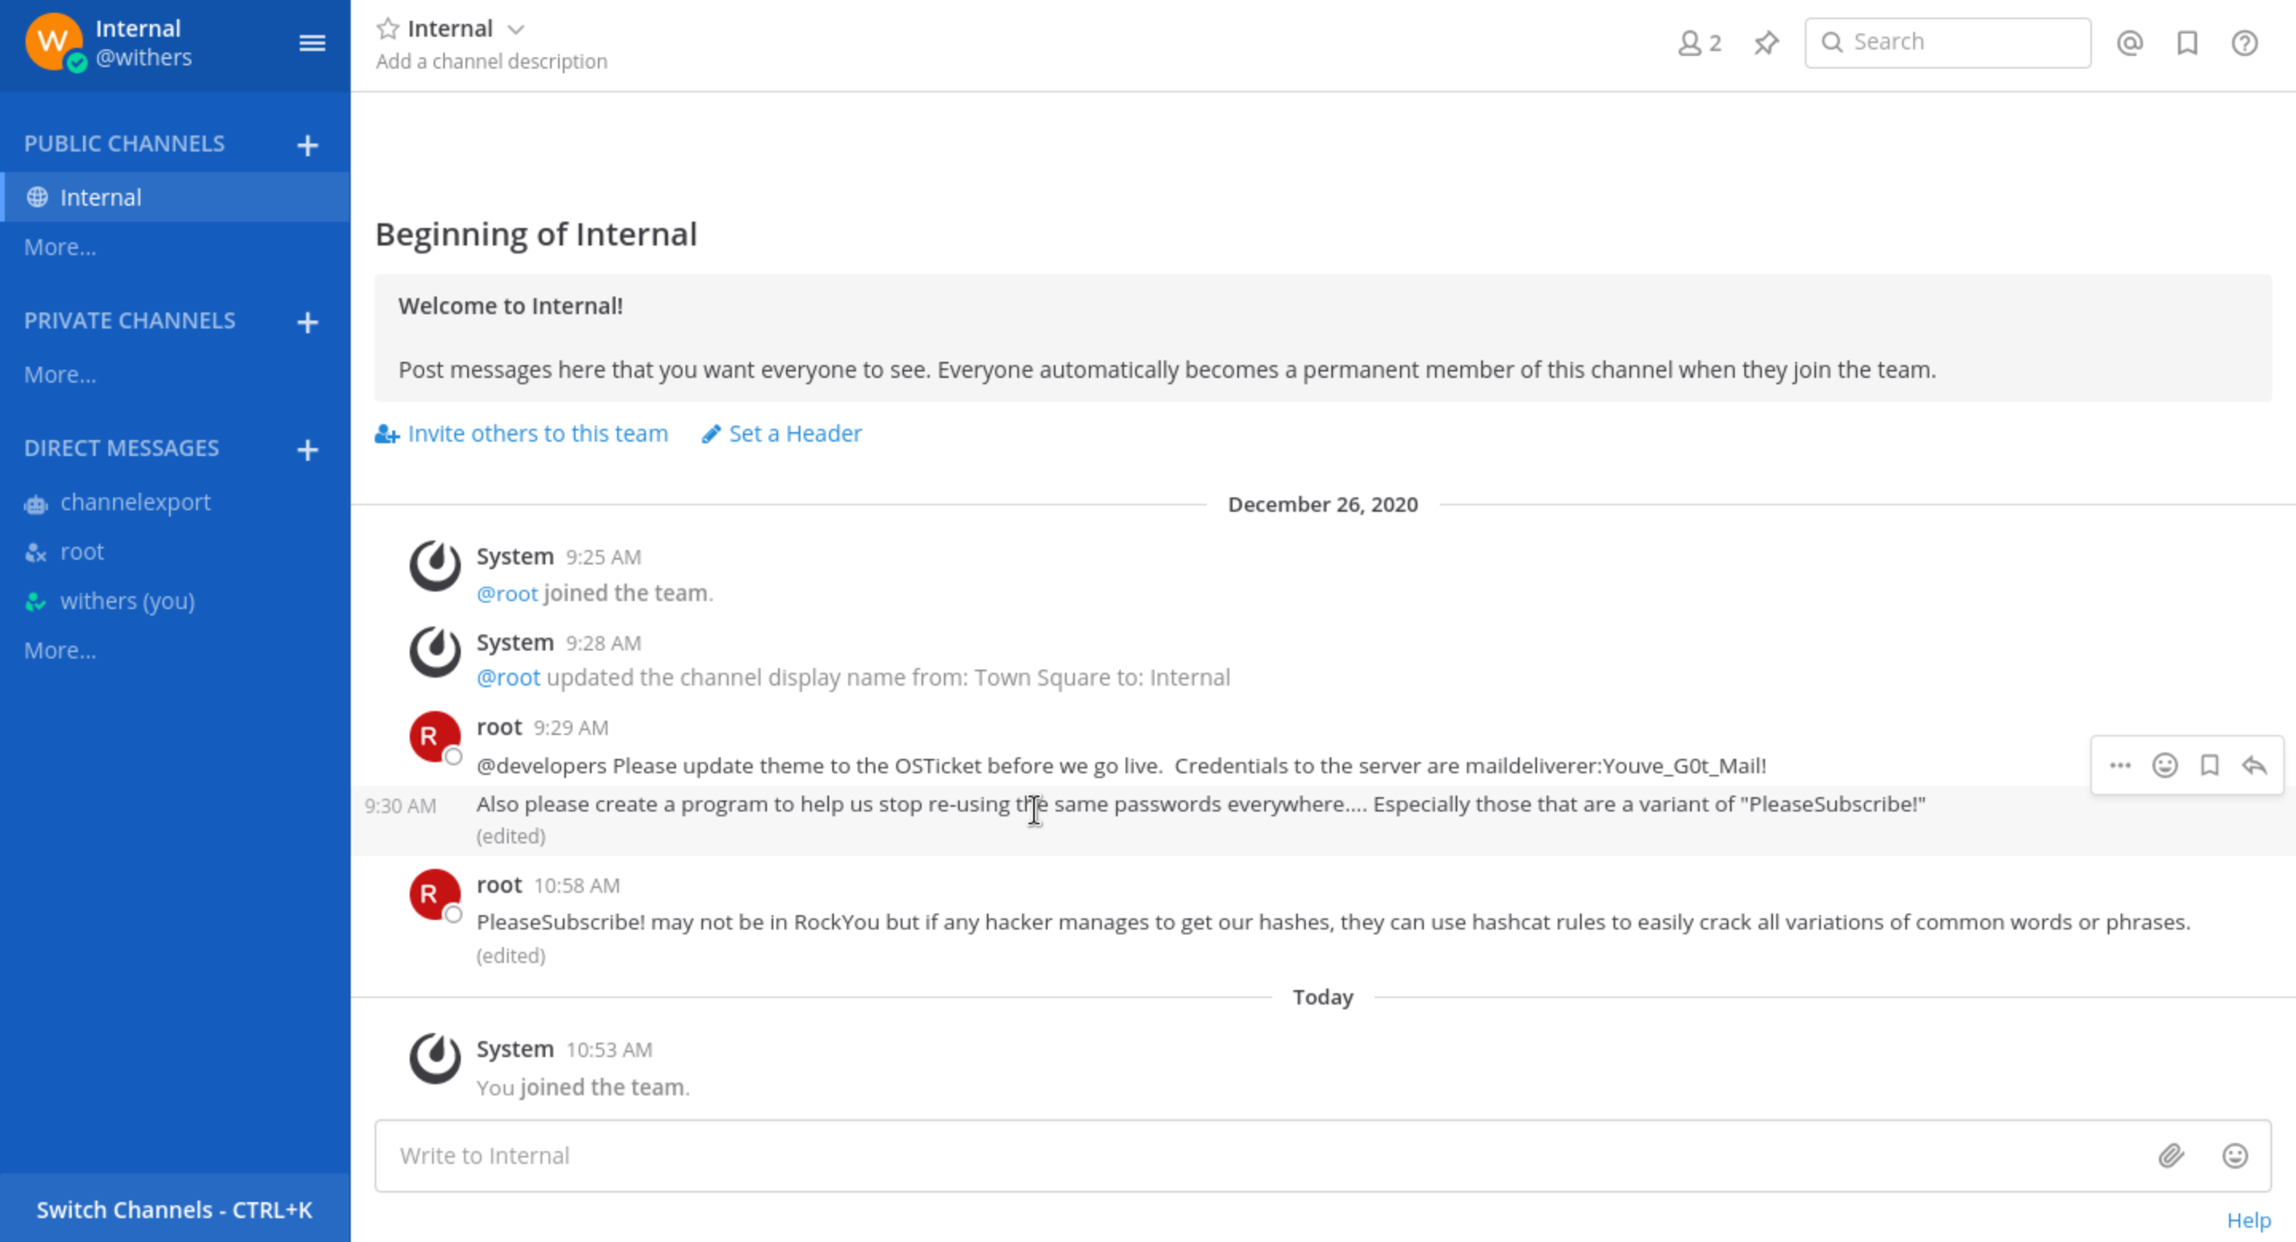Open recent mentions via @ icon

2129,43
